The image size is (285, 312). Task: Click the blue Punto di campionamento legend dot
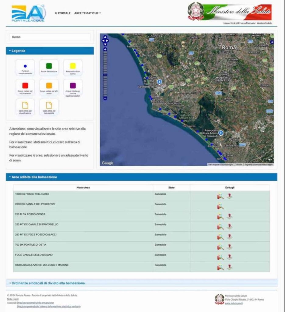point(25,66)
